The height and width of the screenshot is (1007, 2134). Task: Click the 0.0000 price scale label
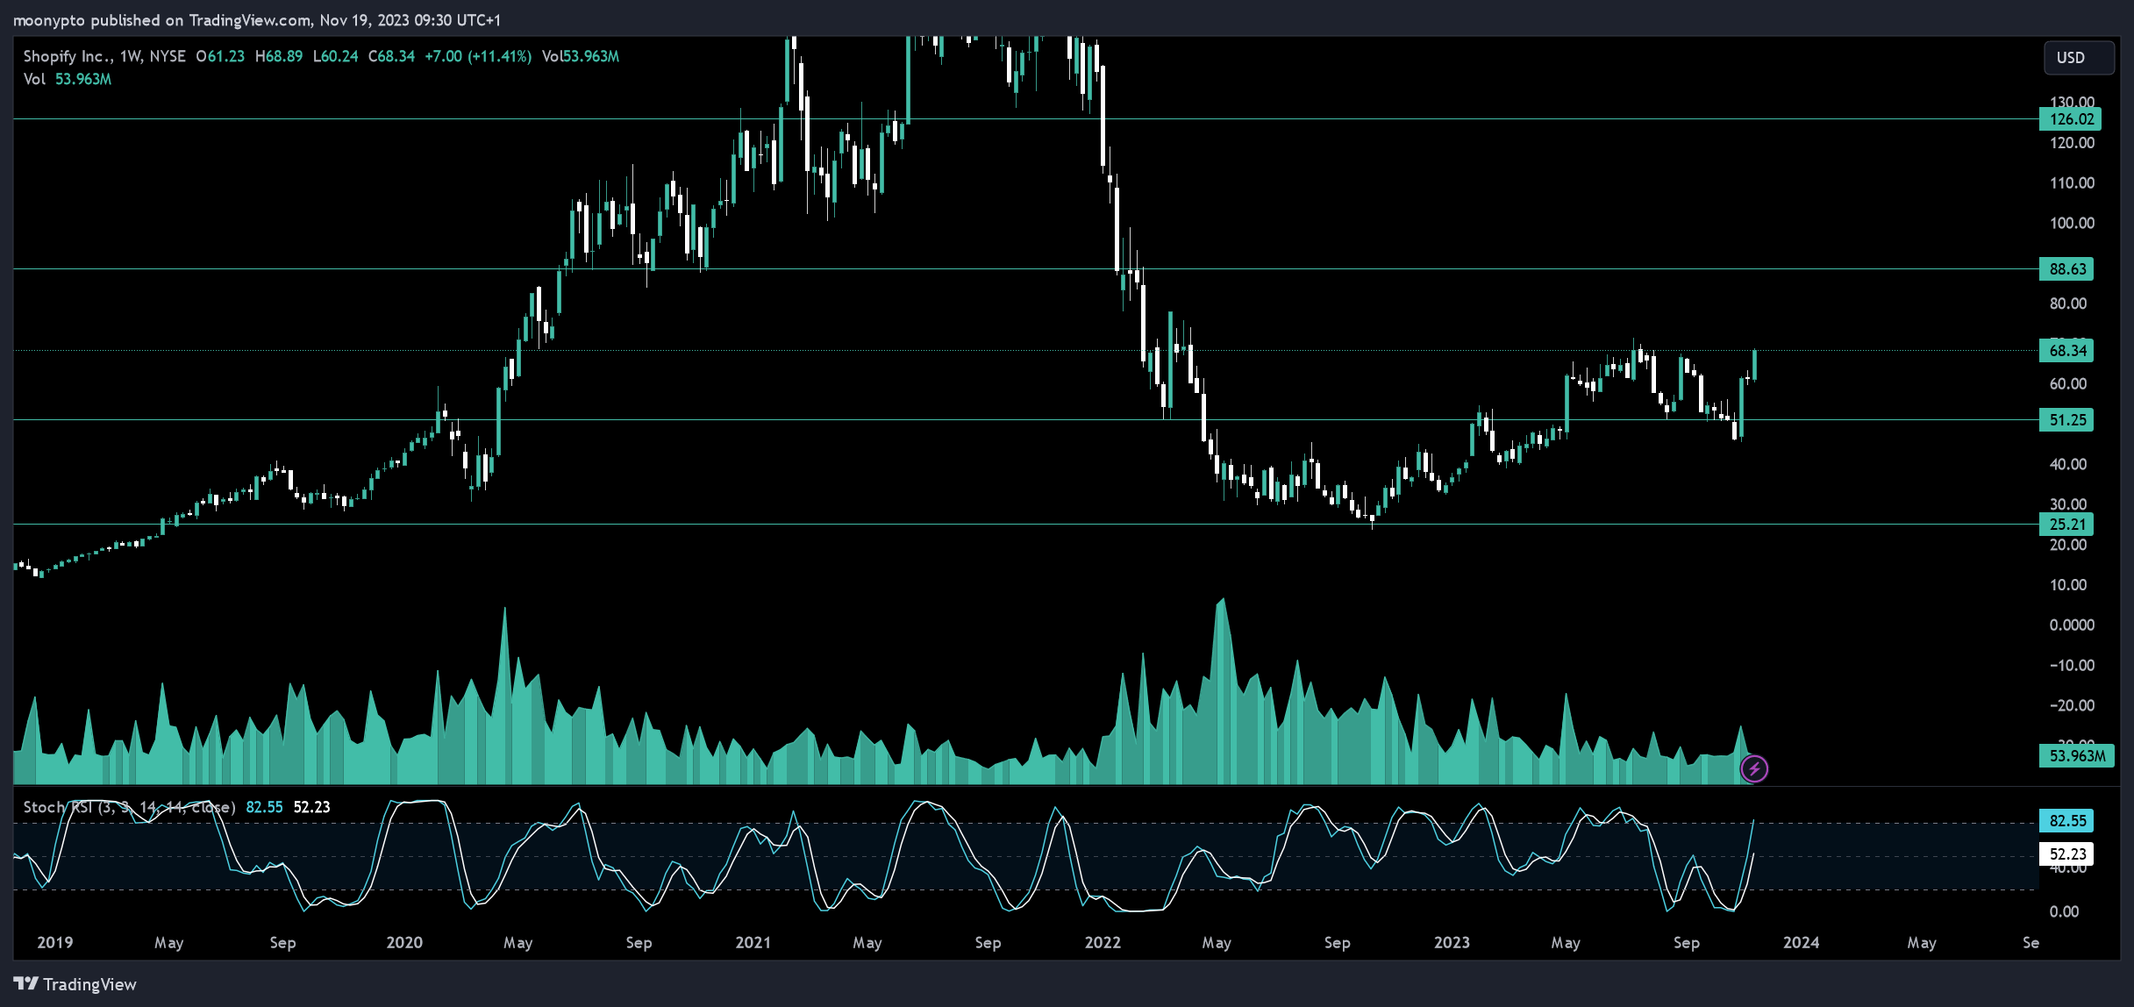click(x=2072, y=625)
